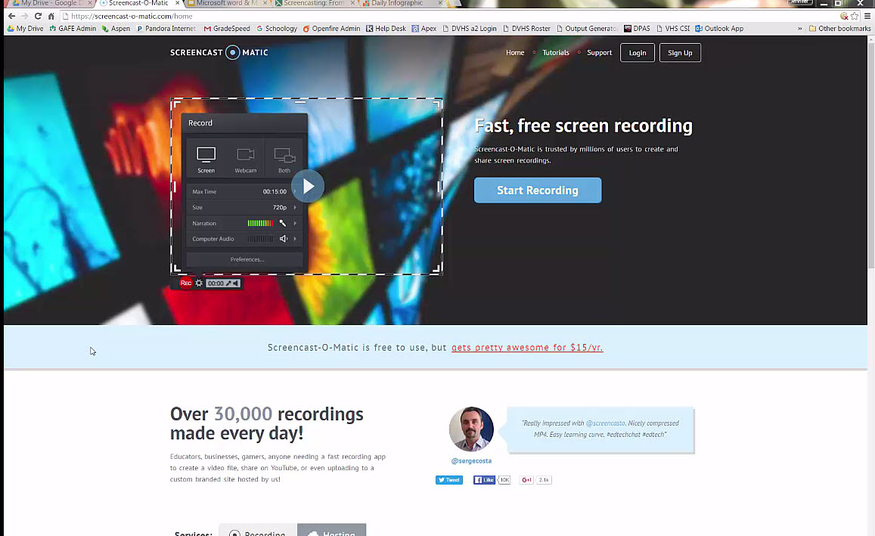This screenshot has height=536, width=875.
Task: Click the Narration microphone icon
Action: [x=282, y=223]
